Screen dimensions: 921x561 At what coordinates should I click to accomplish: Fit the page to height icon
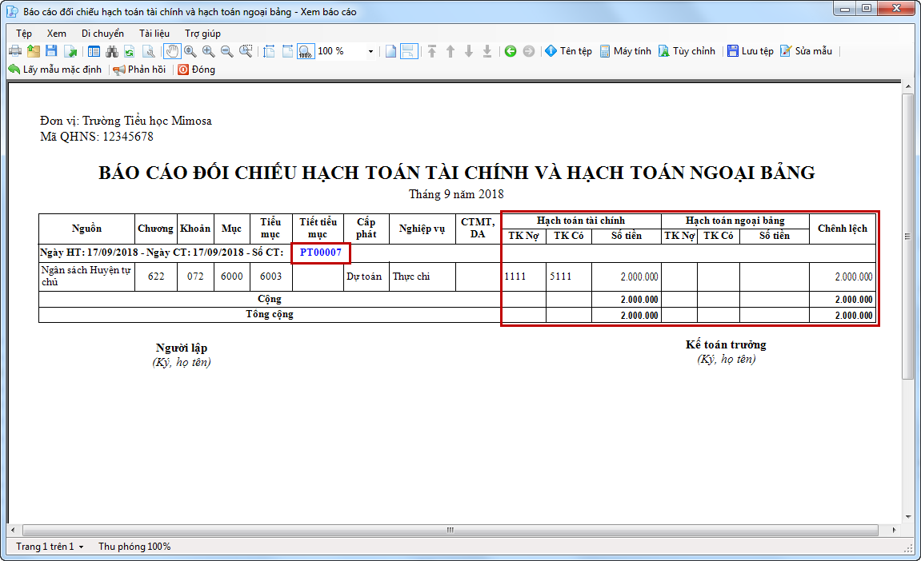[269, 51]
